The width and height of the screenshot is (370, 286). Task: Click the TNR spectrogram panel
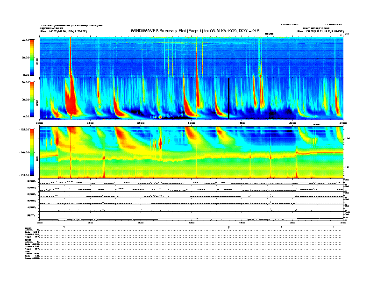click(x=191, y=152)
